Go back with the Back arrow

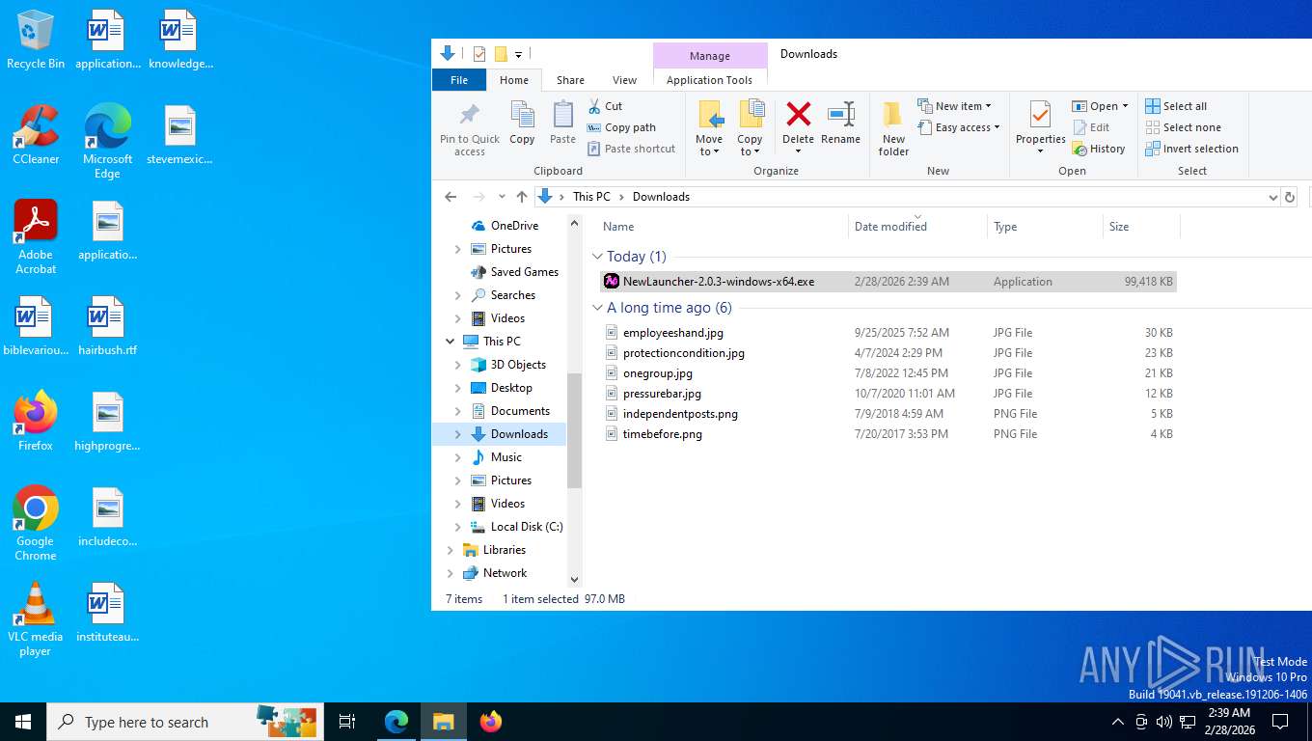[451, 197]
